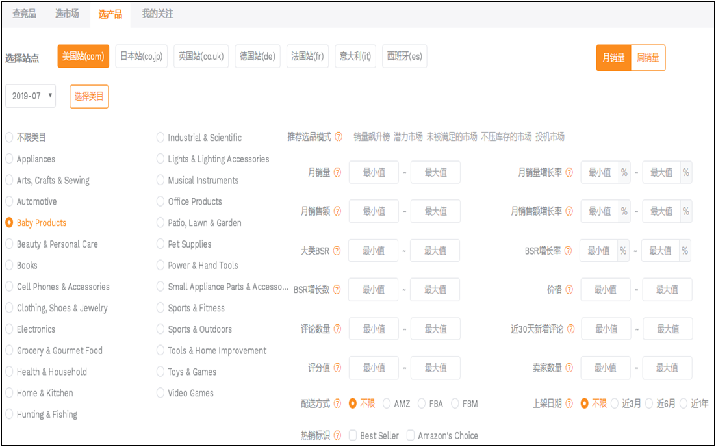This screenshot has height=447, width=716.
Task: Switch to the 选市场 tab
Action: 67,14
